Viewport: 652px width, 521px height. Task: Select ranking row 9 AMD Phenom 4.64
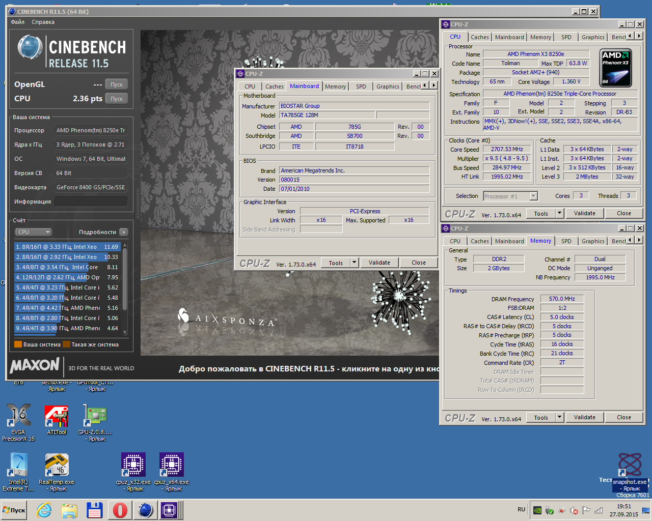(x=67, y=328)
